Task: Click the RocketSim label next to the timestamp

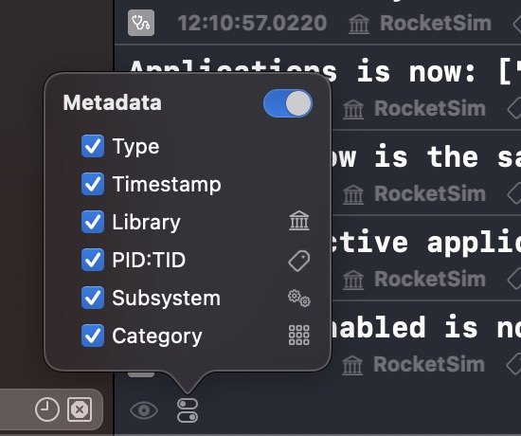Action: [x=436, y=23]
